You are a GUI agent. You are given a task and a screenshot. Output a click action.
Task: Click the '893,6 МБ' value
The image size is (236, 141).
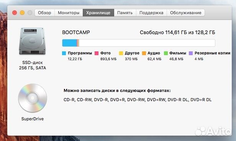(x=108, y=59)
